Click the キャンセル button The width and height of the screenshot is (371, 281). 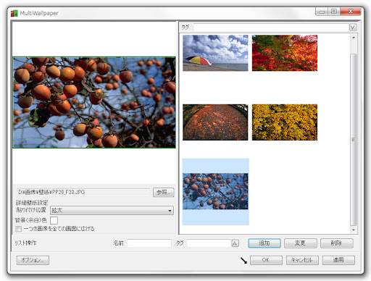tap(302, 260)
